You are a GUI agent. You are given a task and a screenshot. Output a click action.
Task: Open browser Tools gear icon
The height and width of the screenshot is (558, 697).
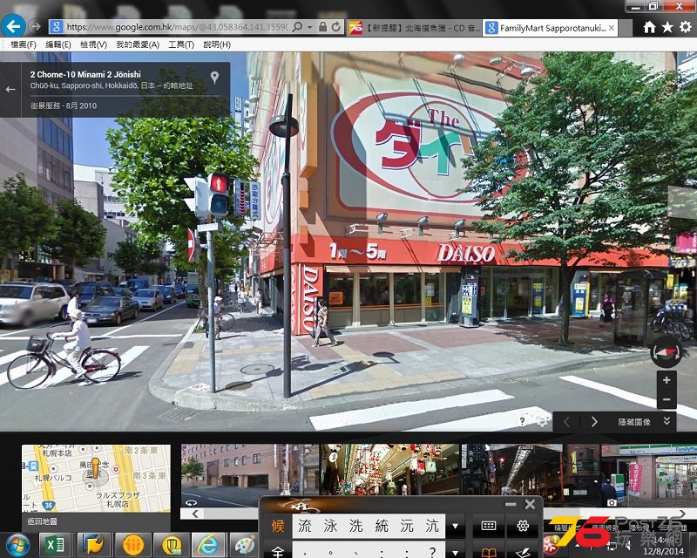(x=686, y=27)
